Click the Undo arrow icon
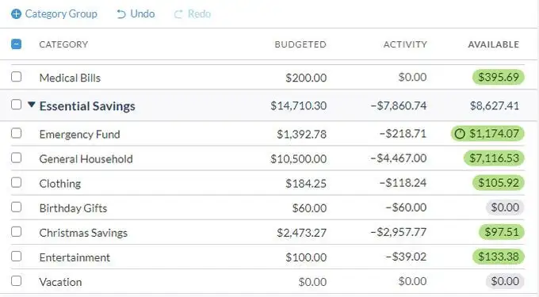The height and width of the screenshot is (297, 539). tap(121, 14)
